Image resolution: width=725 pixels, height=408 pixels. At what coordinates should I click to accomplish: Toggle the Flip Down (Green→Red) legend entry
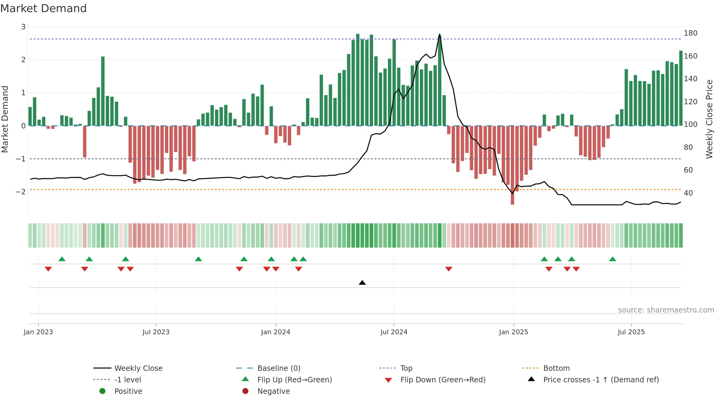click(x=435, y=380)
